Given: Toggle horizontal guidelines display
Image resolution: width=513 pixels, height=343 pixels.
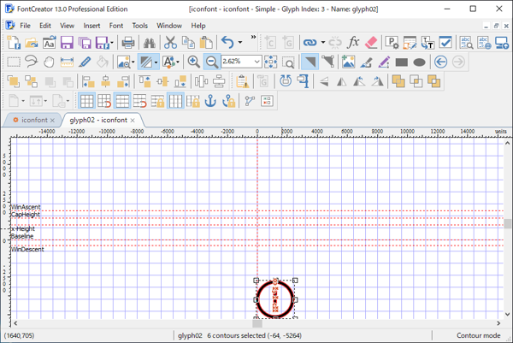Looking at the screenshot, I should 122,101.
